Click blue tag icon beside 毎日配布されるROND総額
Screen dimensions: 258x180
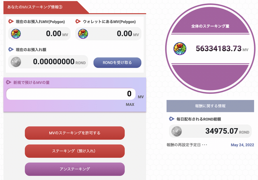171,119
